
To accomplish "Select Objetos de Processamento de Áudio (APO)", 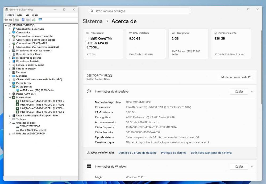I will click(x=39, y=80).
